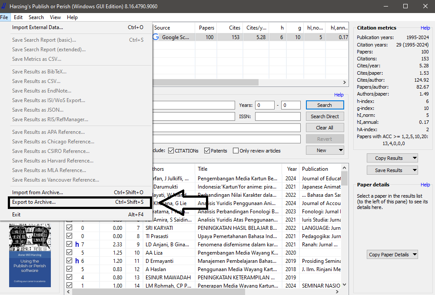Select Export to Archive menu entry

coord(78,202)
